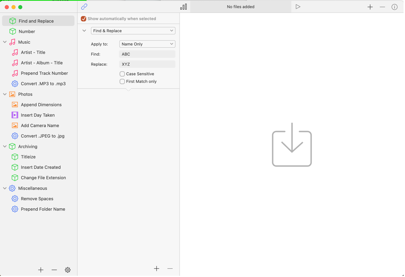The width and height of the screenshot is (405, 277).
Task: Click the Titleize label
Action: (x=28, y=157)
